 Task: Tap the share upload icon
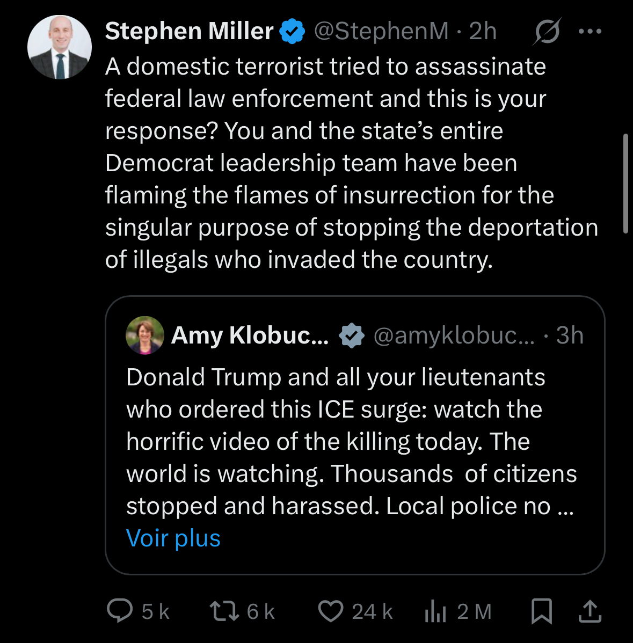pyautogui.click(x=589, y=611)
